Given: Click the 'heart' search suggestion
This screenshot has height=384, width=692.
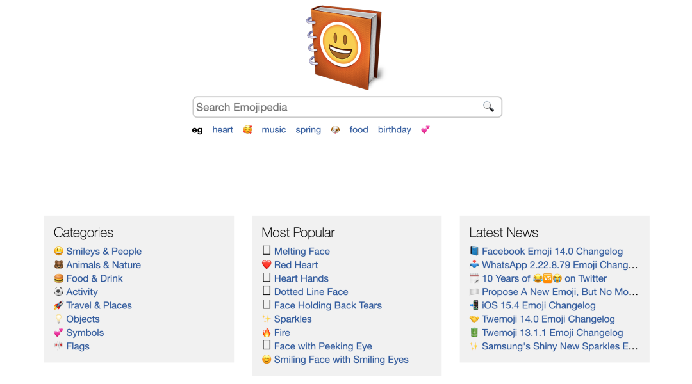Looking at the screenshot, I should (x=222, y=130).
